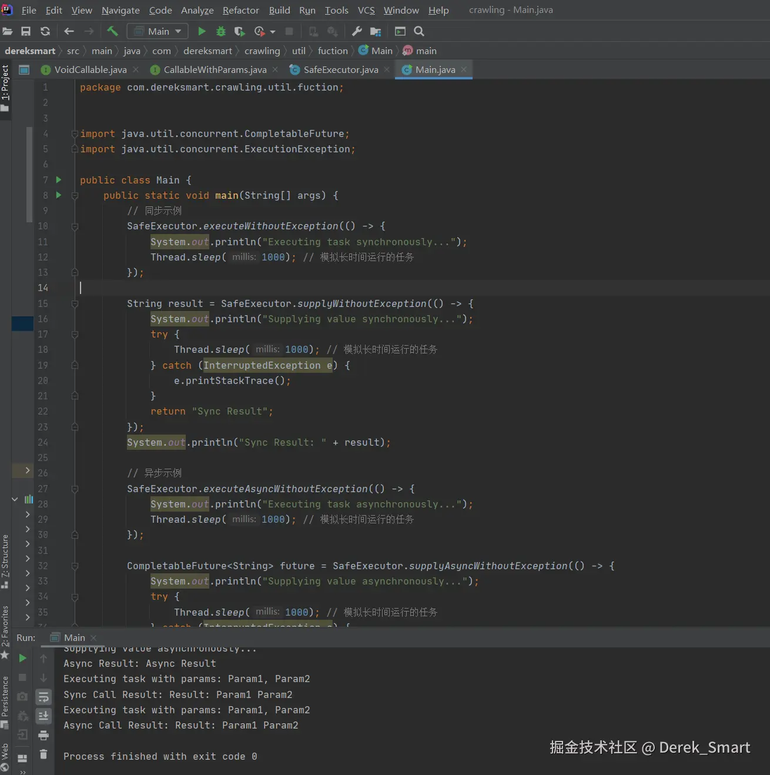
Task: Toggle soft-wrap in the Run console
Action: [43, 697]
